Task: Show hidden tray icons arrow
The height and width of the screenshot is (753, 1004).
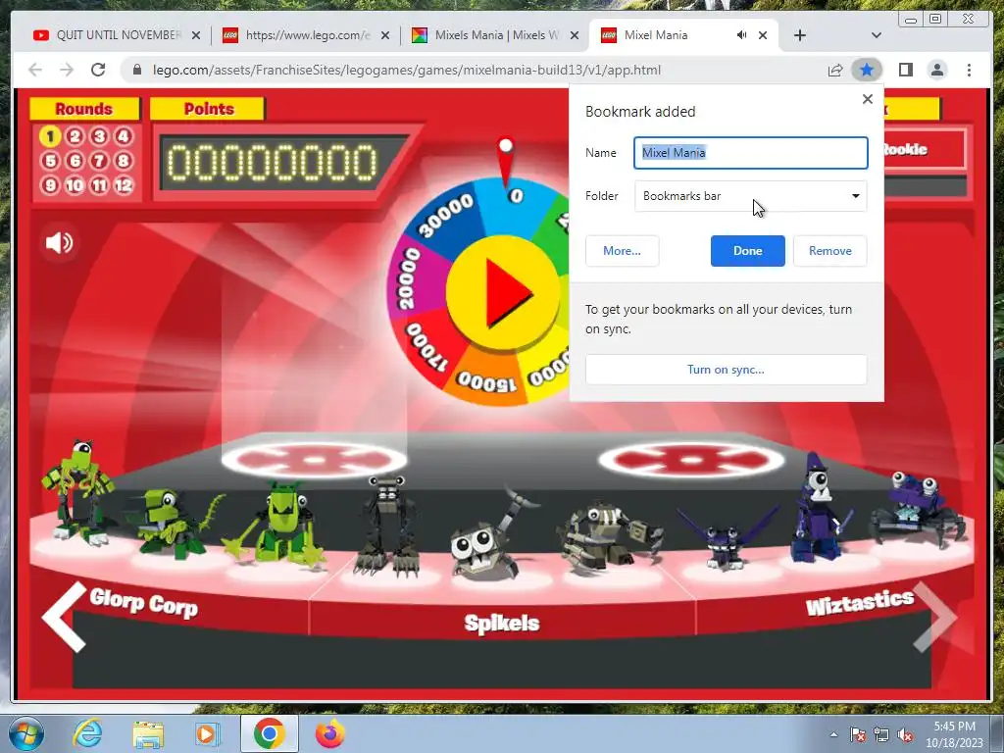Action: click(833, 734)
